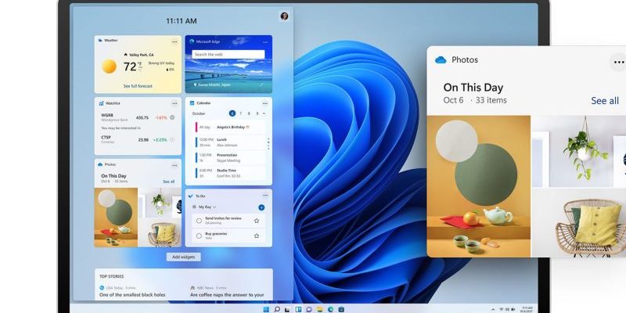Open teapot photo in small Photos widget

click(116, 218)
